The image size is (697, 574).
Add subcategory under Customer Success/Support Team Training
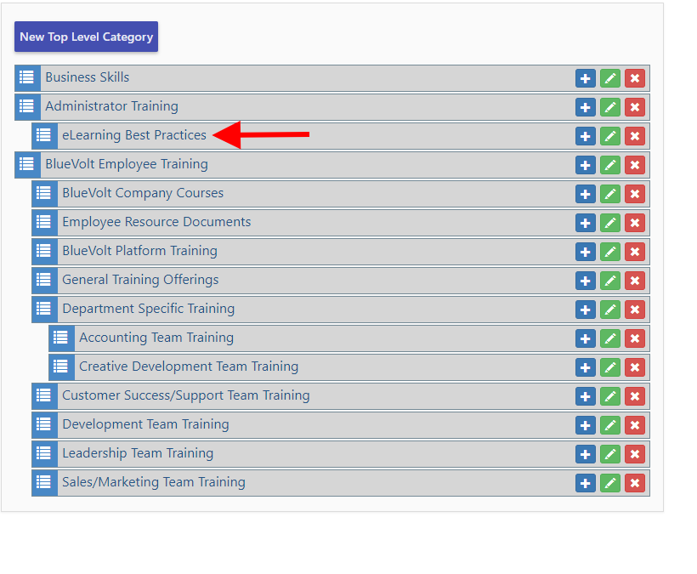586,396
